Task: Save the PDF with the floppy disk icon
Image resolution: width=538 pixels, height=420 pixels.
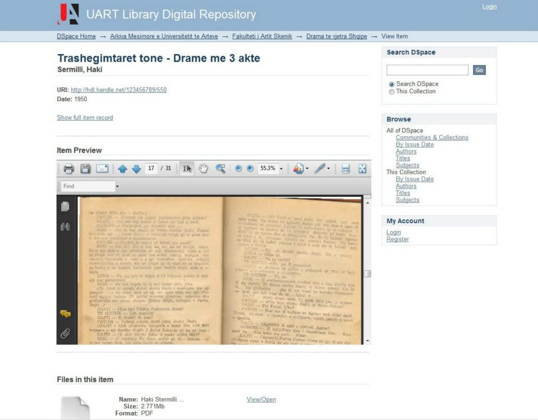Action: coord(85,168)
